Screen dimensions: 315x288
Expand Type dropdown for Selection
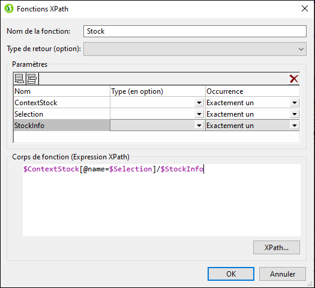[x=199, y=114]
